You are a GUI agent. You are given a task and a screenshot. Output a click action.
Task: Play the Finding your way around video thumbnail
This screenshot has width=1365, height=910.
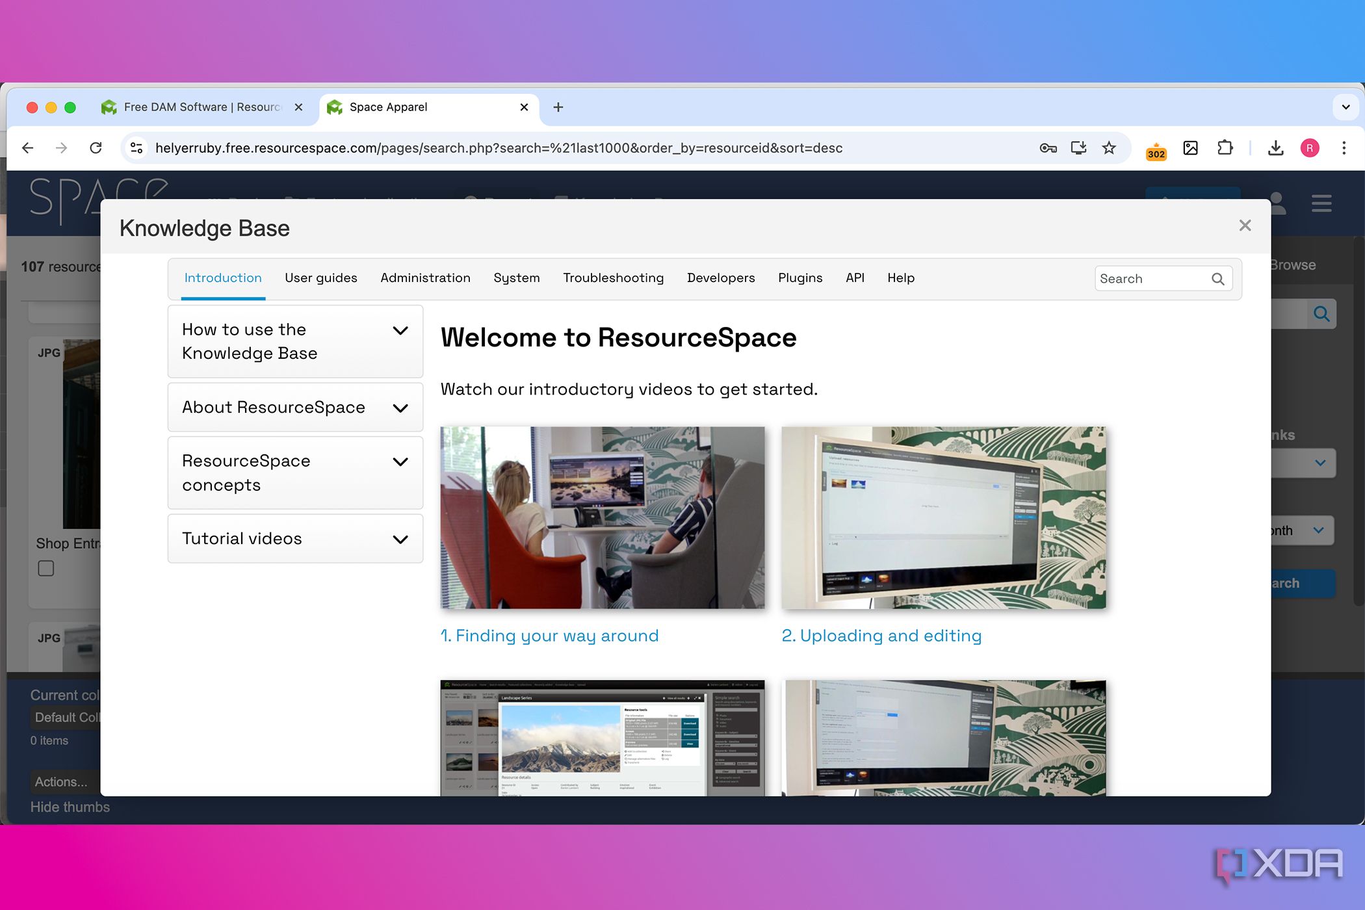pyautogui.click(x=603, y=517)
